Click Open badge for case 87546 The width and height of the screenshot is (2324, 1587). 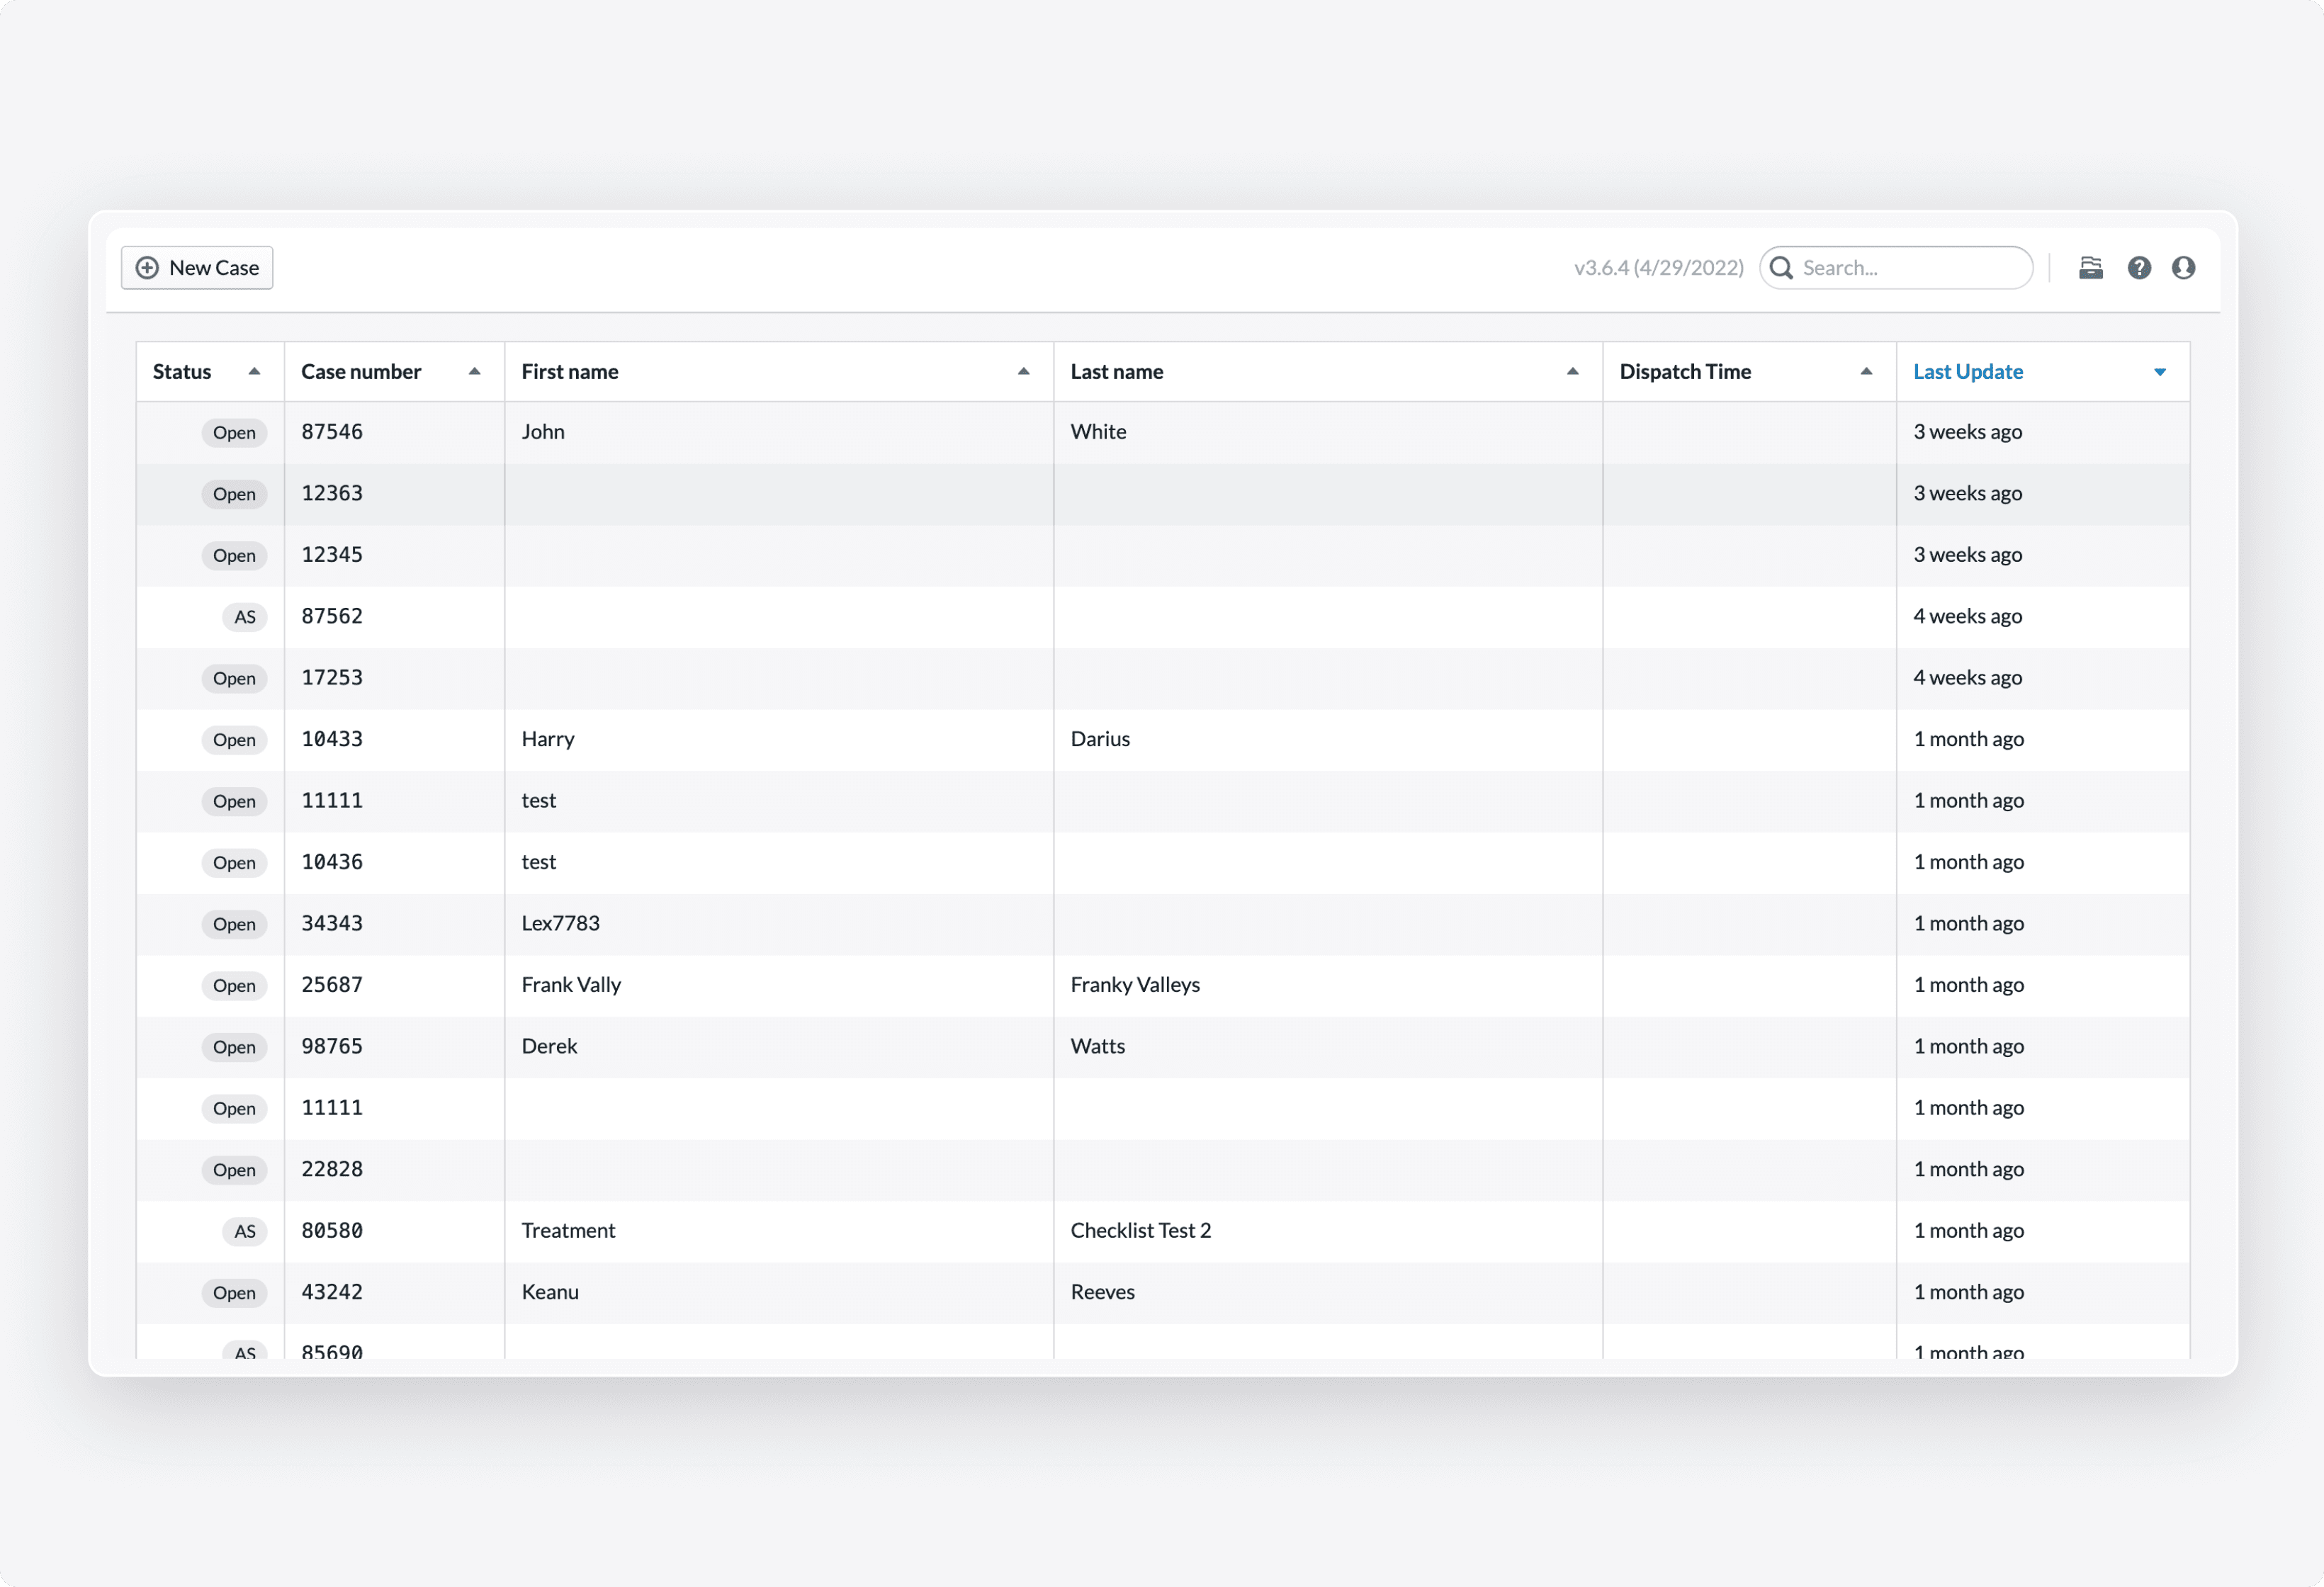point(234,433)
